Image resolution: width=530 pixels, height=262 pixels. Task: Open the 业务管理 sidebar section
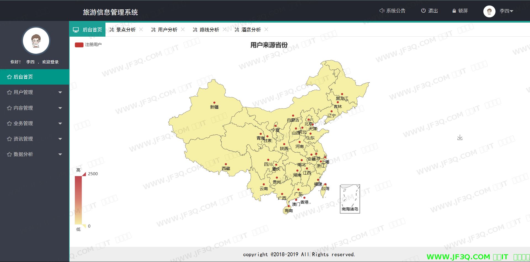35,123
